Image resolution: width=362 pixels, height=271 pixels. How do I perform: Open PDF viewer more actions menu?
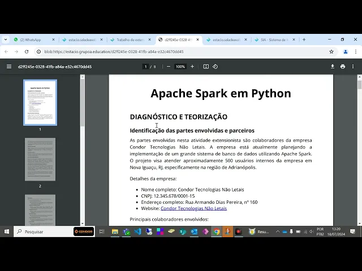click(x=353, y=67)
